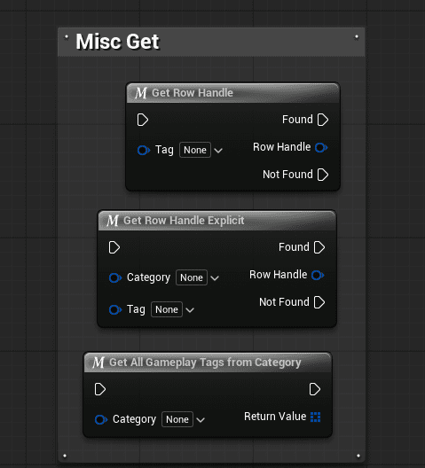Click the Not Found exec pin on Get Row Handle

tap(323, 175)
